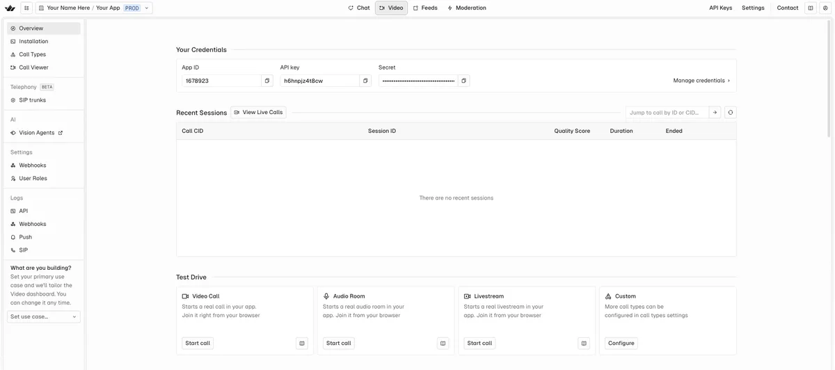The image size is (835, 370).
Task: Click the jump-to-call arrow button
Action: click(715, 112)
